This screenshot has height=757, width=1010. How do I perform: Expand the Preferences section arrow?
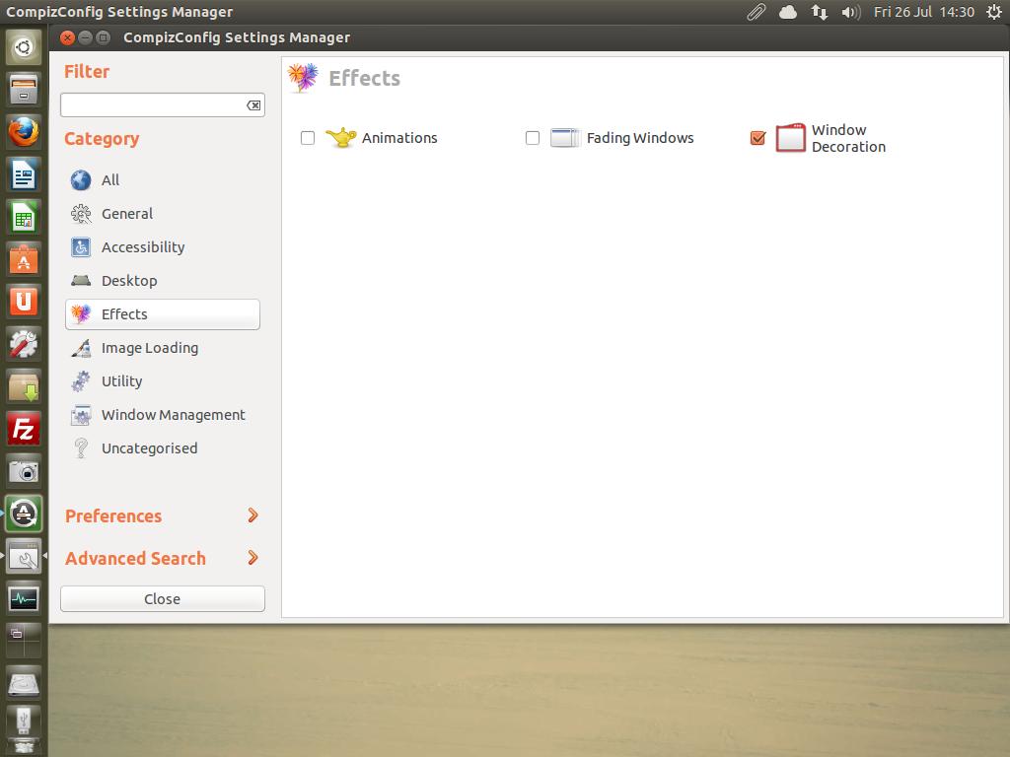[252, 516]
